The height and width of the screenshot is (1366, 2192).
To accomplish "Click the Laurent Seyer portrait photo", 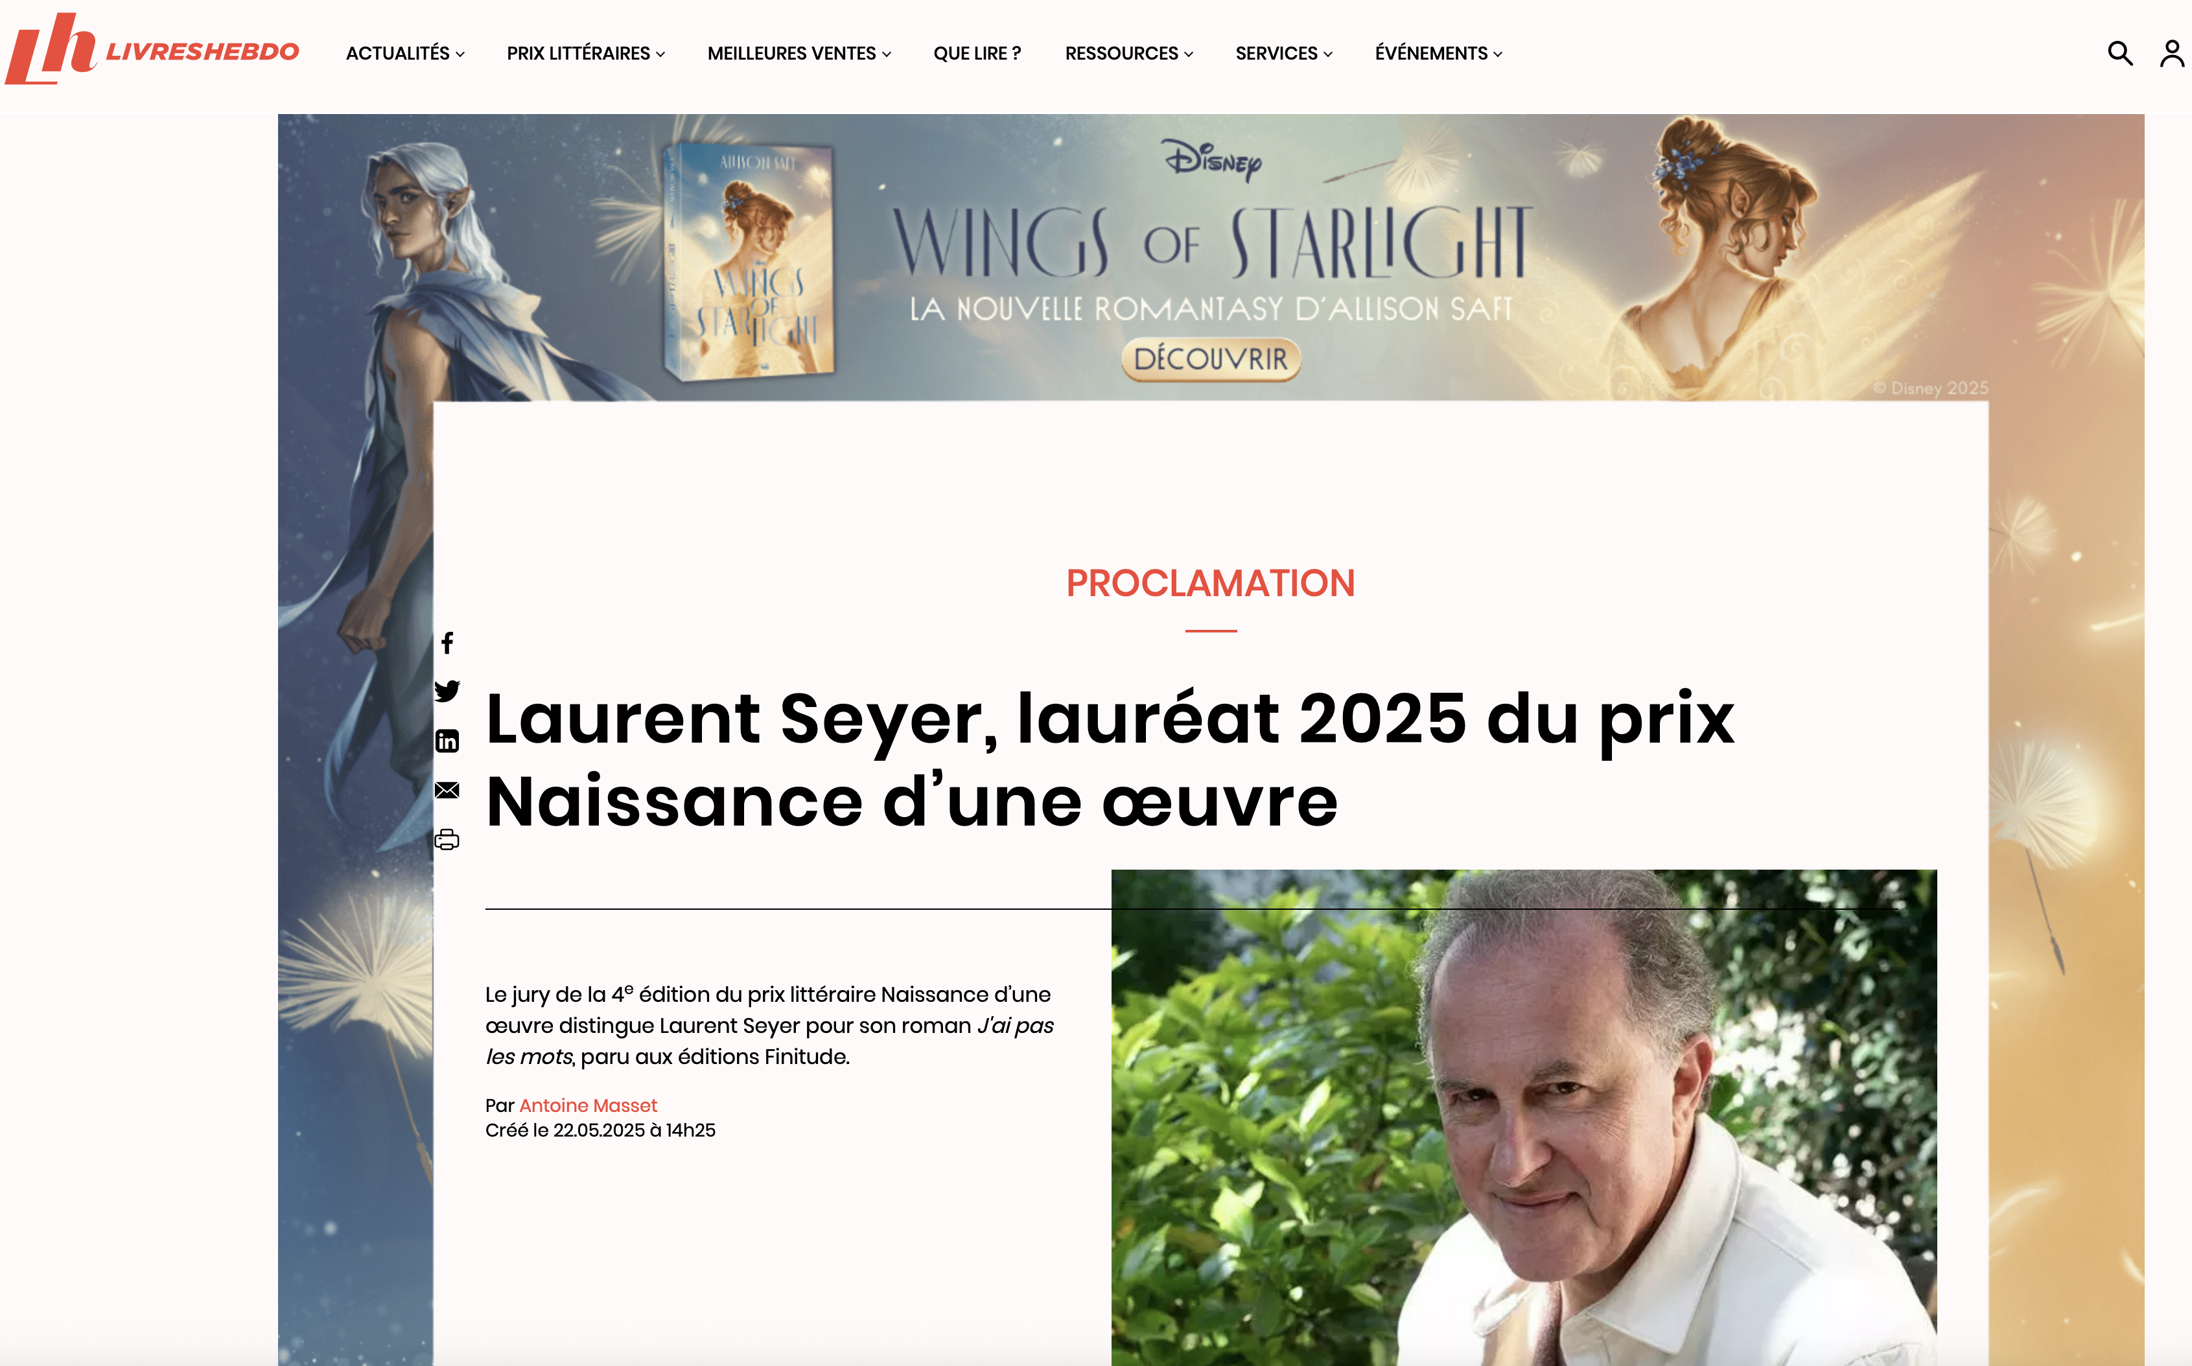I will point(1523,1118).
